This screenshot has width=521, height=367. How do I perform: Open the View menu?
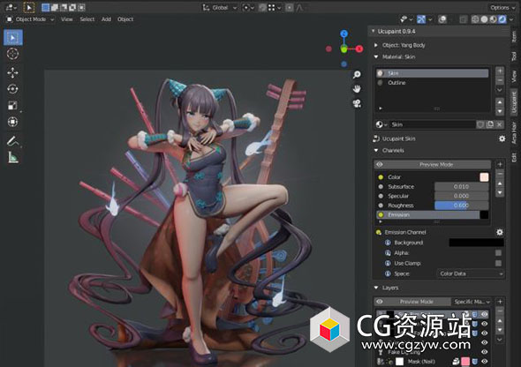coord(67,19)
